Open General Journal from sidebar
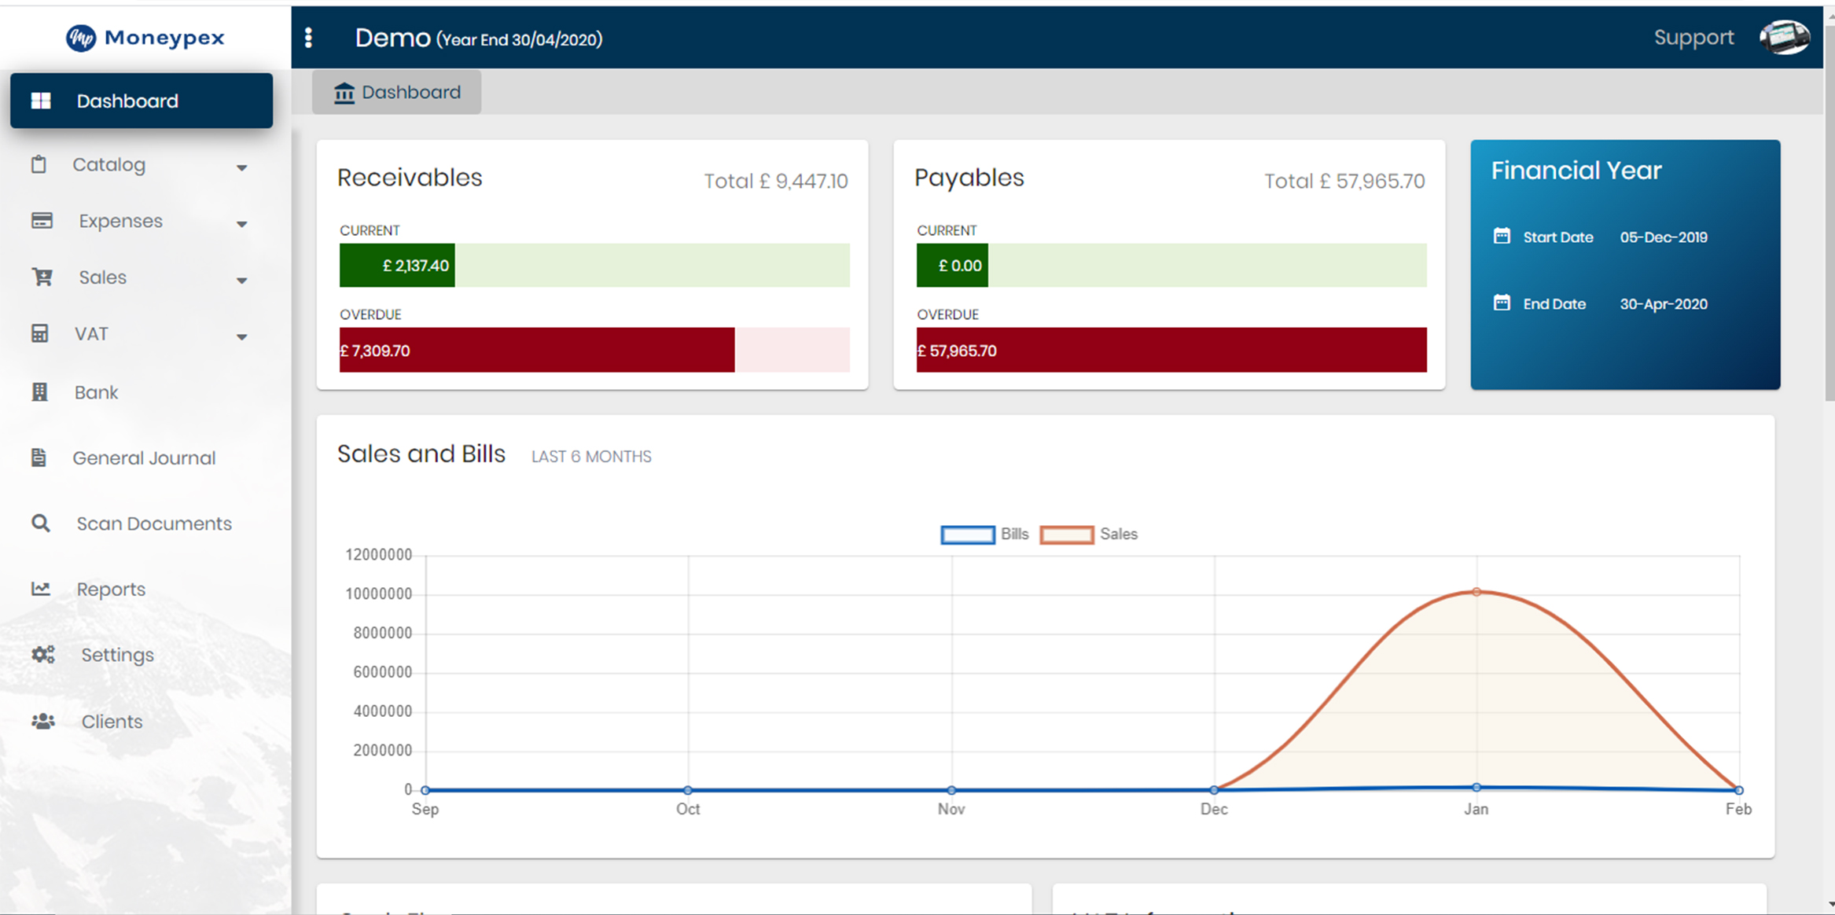Image resolution: width=1835 pixels, height=915 pixels. click(39, 457)
